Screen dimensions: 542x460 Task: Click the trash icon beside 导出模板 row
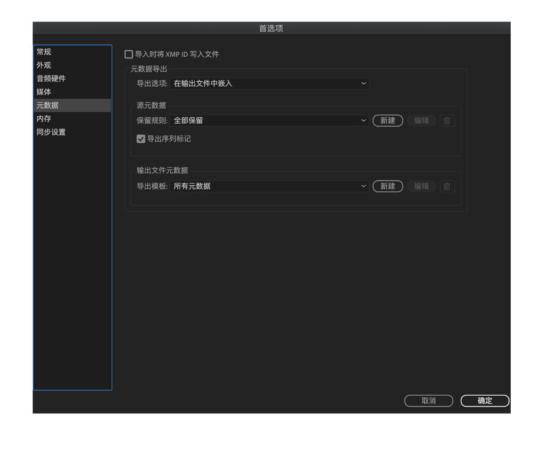[447, 186]
